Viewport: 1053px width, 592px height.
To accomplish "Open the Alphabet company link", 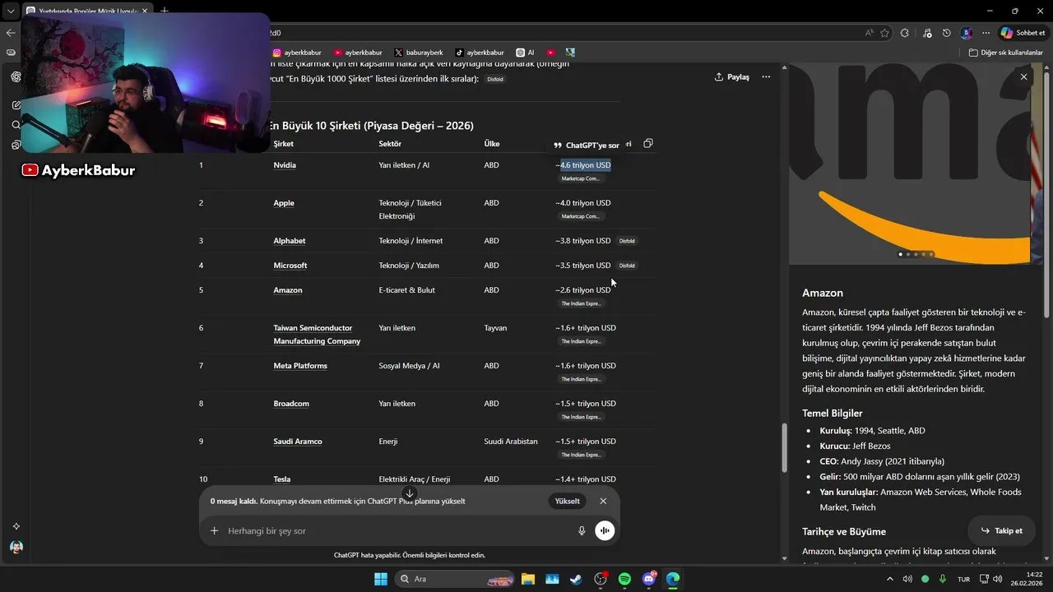I will 290,241.
